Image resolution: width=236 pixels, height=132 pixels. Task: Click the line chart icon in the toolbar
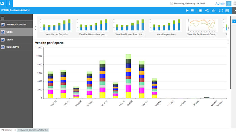(x=207, y=10)
